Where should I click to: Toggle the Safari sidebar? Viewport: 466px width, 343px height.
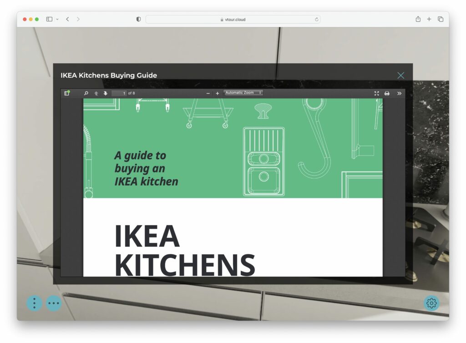coord(49,19)
